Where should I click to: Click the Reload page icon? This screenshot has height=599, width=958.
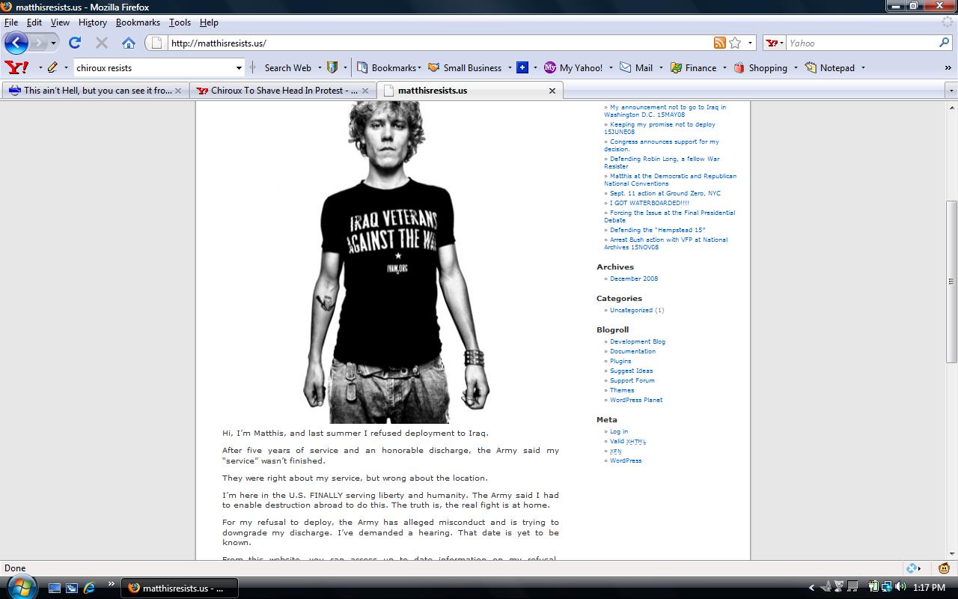click(75, 43)
